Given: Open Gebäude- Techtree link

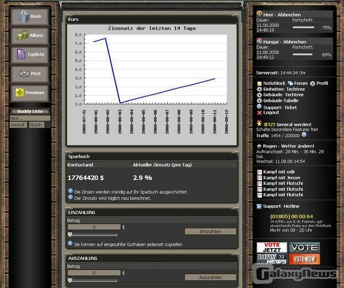Looking at the screenshot, I should (x=283, y=95).
